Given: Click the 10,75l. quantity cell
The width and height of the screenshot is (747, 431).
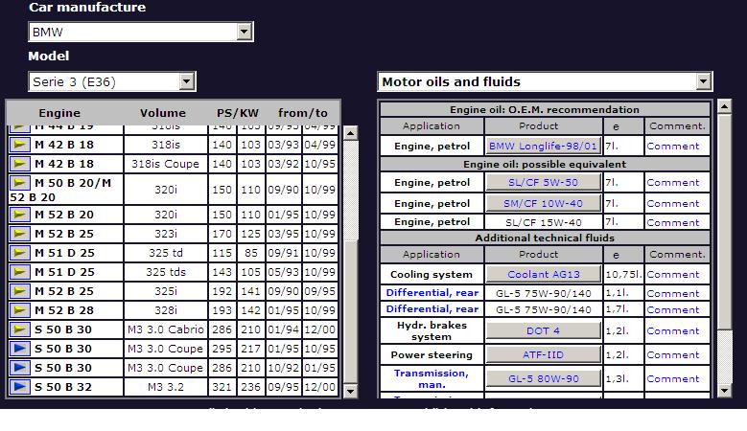Looking at the screenshot, I should click(623, 274).
